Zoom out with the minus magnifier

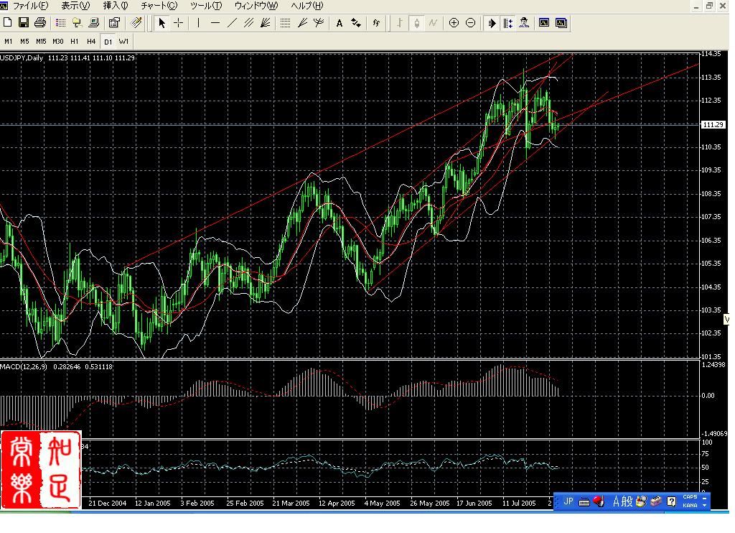click(x=470, y=23)
